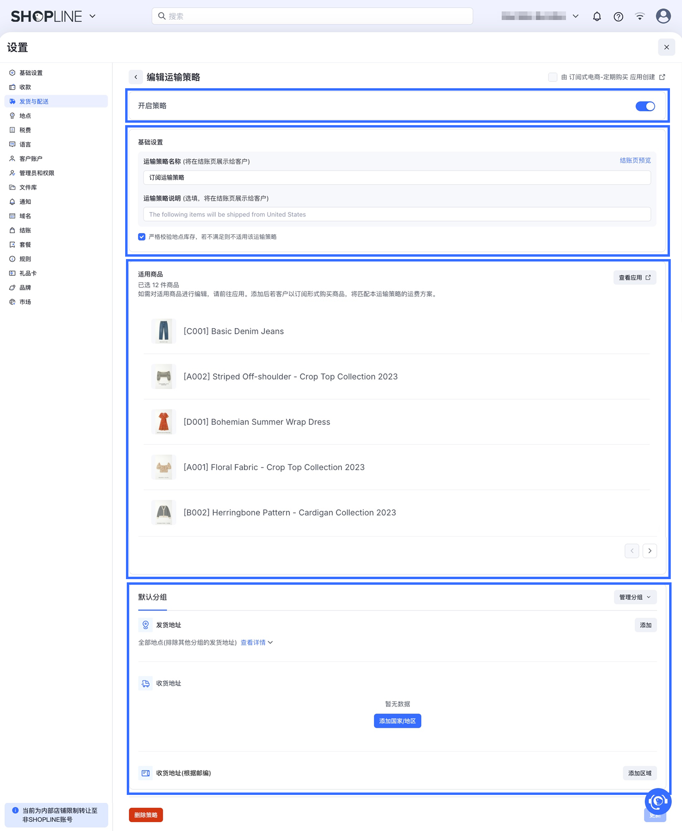This screenshot has height=831, width=682.
Task: Click 添加 button for 发货地址
Action: 645,625
